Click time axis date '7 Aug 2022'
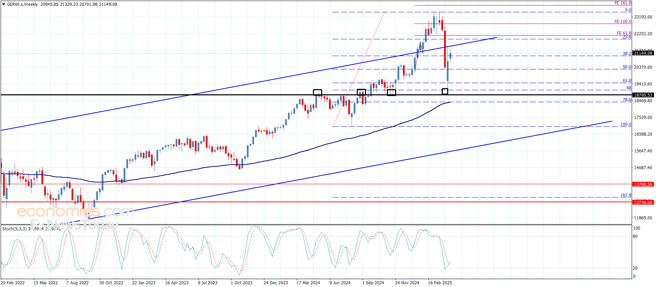The height and width of the screenshot is (287, 656). click(x=77, y=283)
